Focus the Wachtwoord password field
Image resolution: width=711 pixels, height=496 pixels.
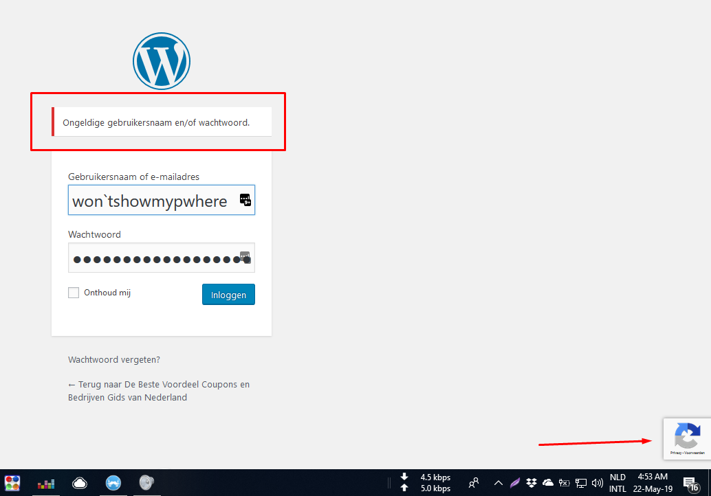point(162,258)
